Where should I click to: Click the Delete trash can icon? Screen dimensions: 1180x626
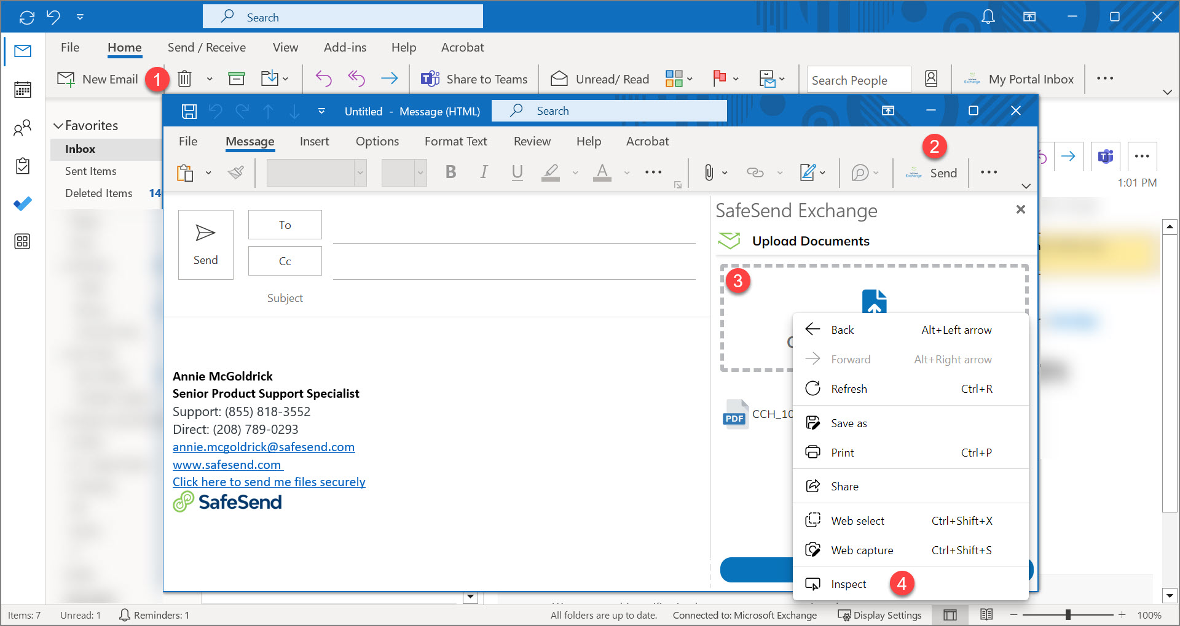pyautogui.click(x=184, y=79)
